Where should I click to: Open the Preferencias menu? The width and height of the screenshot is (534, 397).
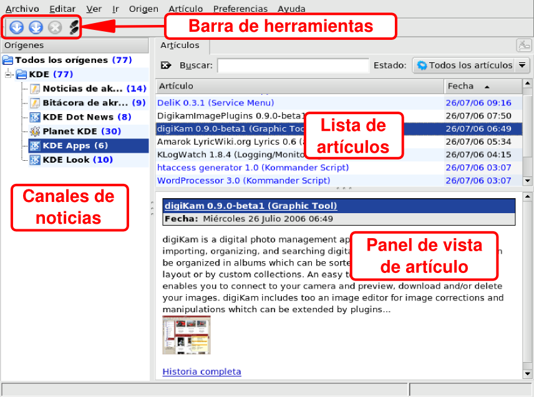(240, 9)
